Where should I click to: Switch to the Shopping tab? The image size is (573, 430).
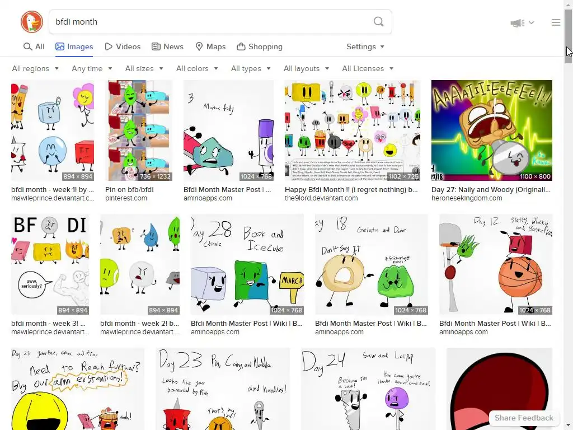(x=260, y=47)
